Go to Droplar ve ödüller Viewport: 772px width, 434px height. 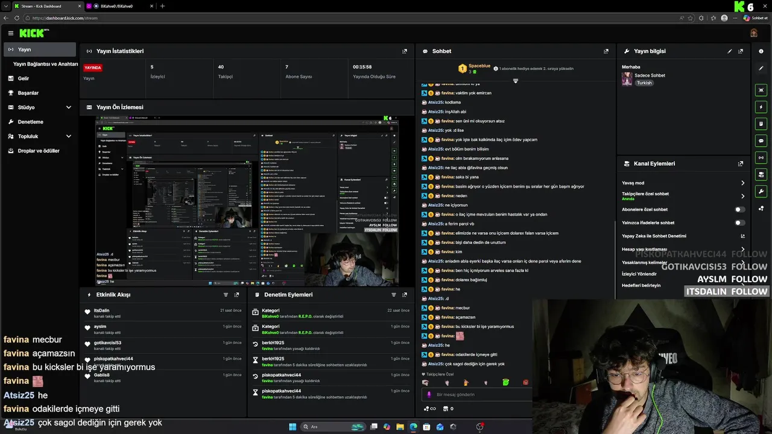coord(40,151)
